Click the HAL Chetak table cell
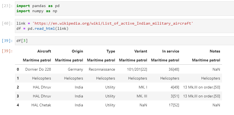 click(x=41, y=105)
